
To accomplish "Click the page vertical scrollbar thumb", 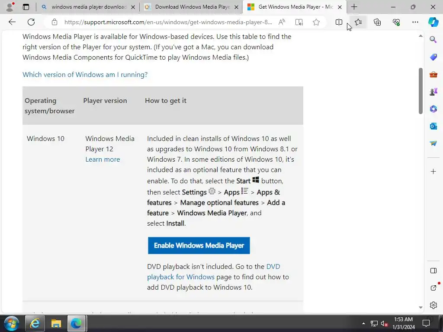I will [421, 91].
